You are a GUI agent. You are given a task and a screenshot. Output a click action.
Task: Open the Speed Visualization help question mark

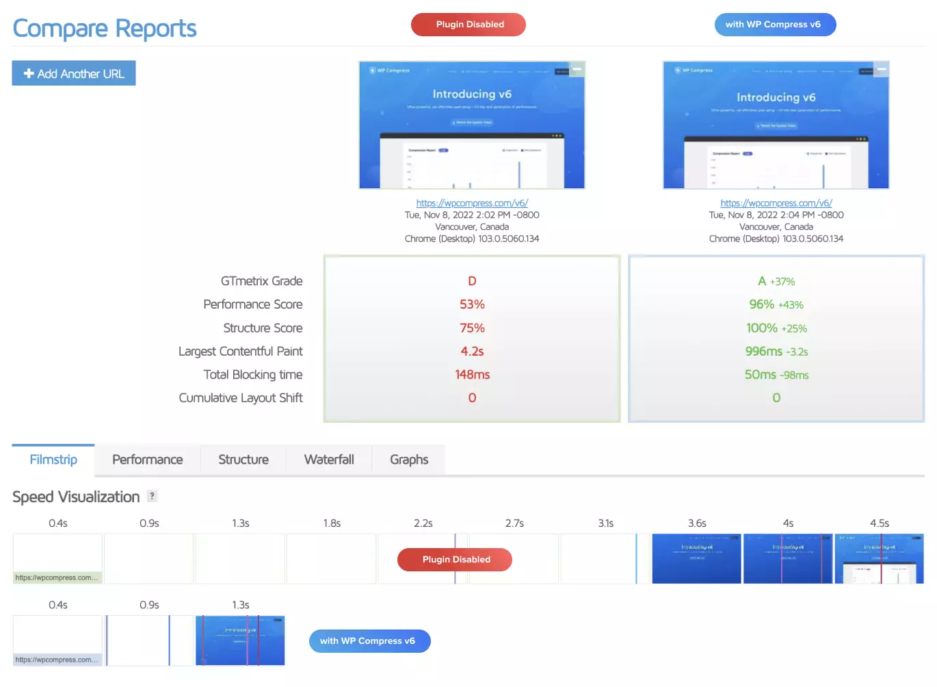tap(152, 496)
